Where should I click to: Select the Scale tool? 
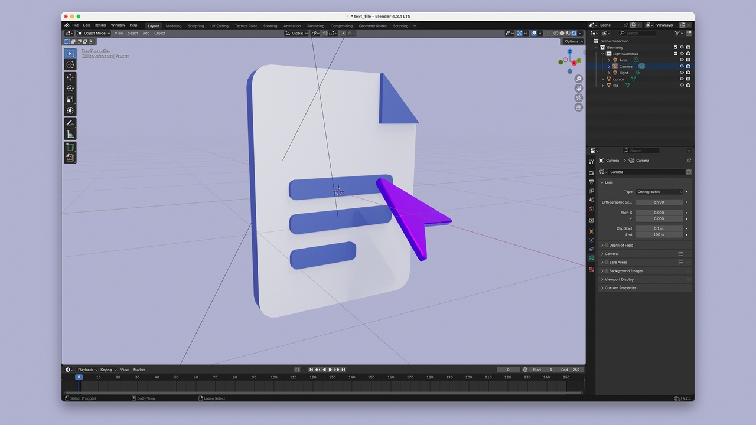70,100
